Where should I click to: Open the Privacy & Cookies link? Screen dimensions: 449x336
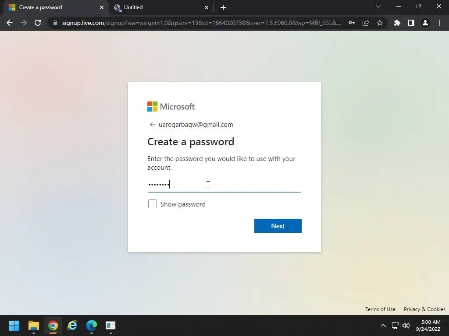[x=424, y=309]
